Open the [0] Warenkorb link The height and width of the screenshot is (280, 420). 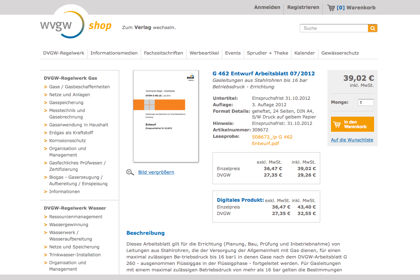[356, 8]
